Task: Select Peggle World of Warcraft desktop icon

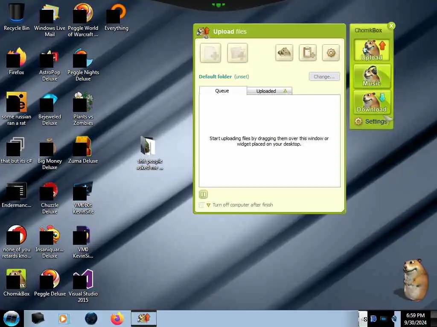Action: pyautogui.click(x=83, y=20)
